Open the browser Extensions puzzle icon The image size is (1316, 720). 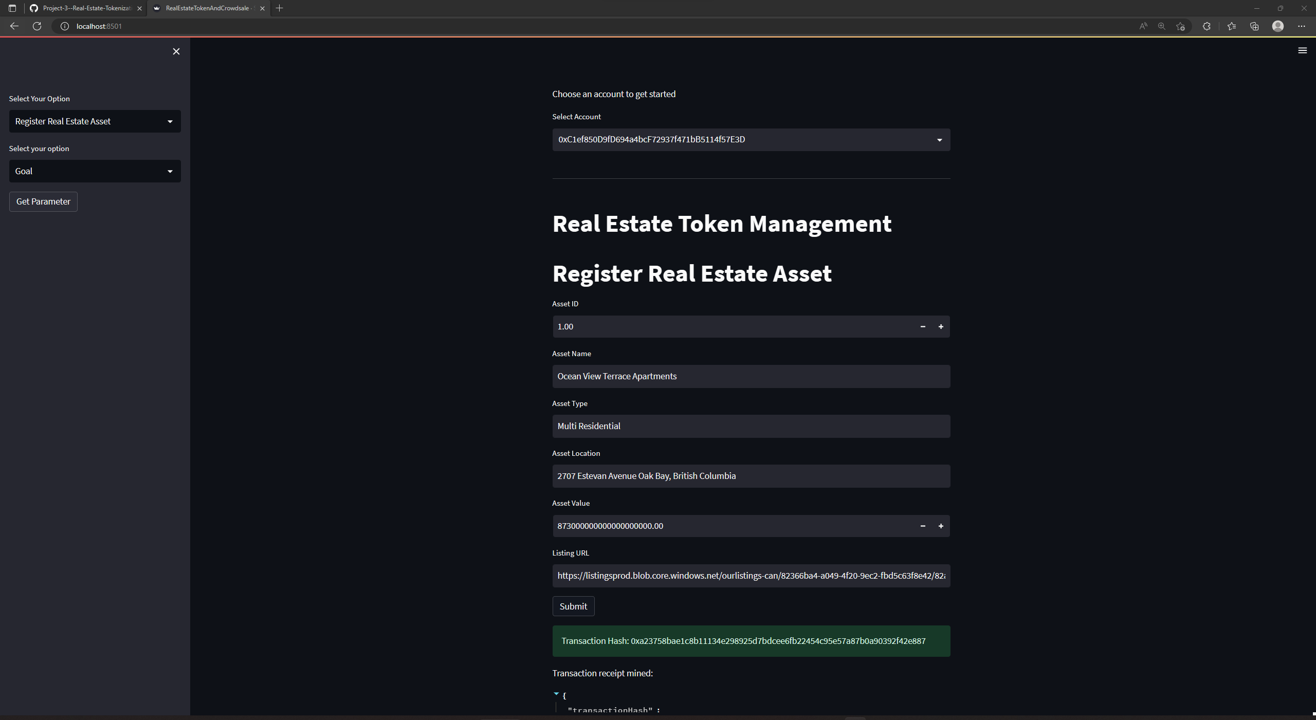click(x=1207, y=26)
